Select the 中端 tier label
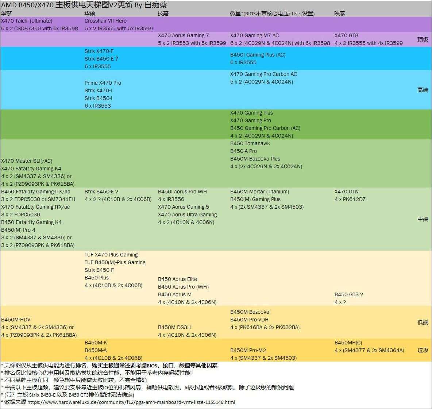Image resolution: width=432 pixels, height=409 pixels. point(423,219)
